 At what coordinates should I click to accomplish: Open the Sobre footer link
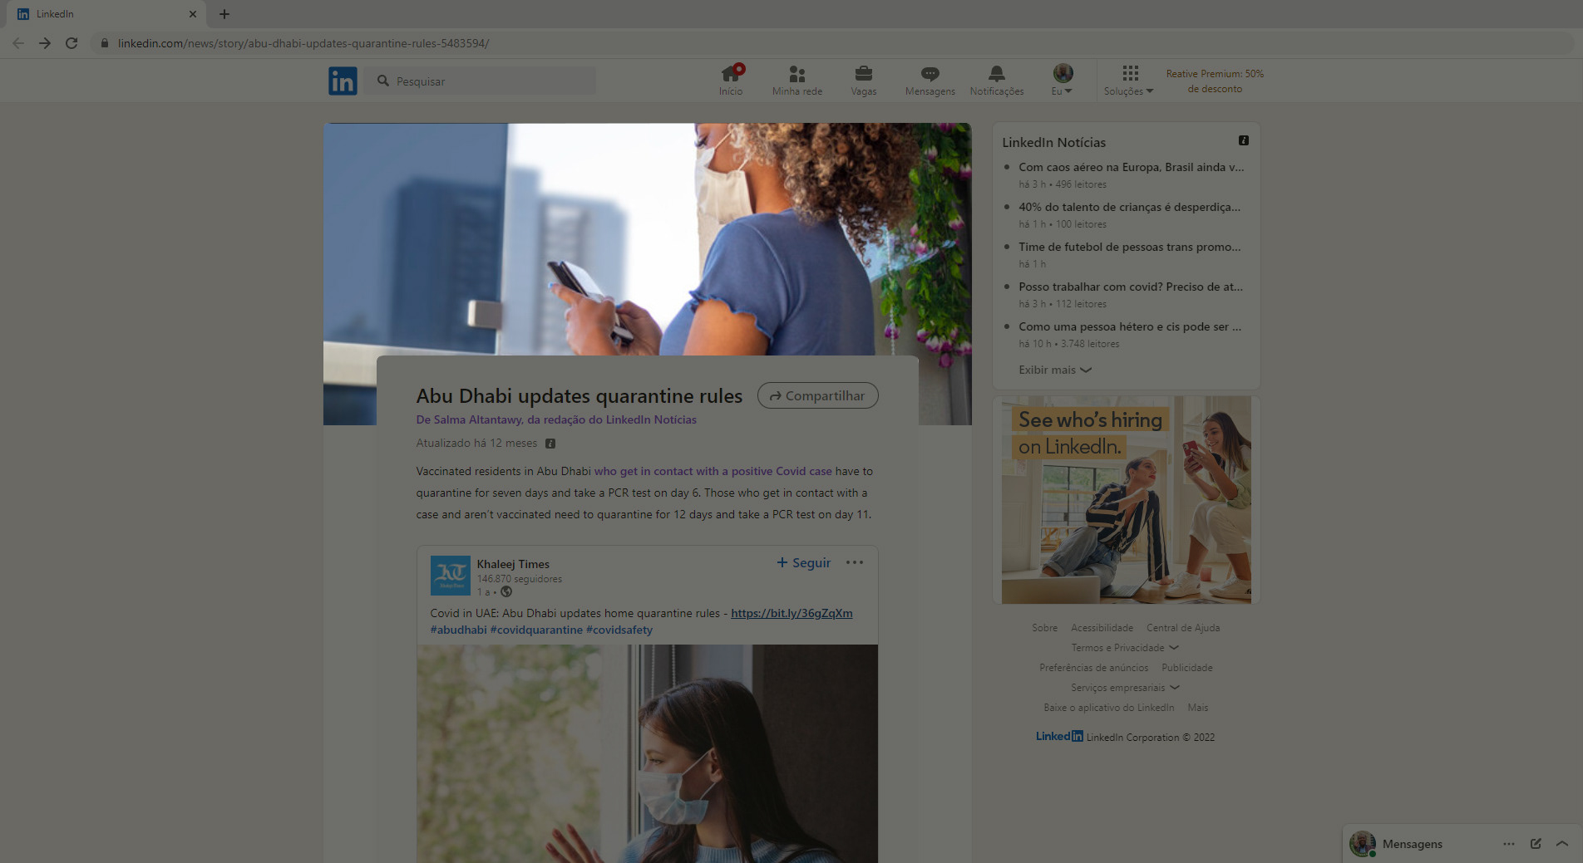pos(1045,628)
